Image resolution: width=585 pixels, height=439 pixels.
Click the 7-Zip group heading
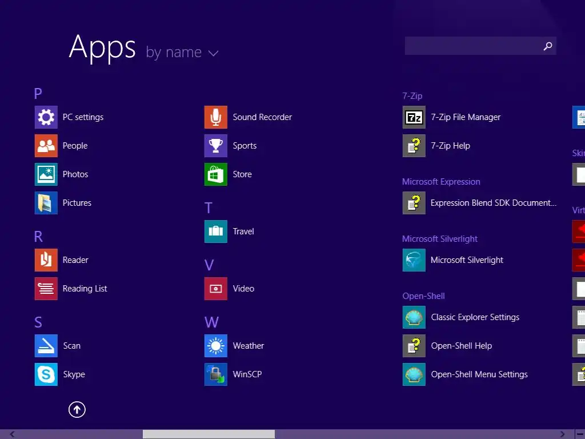coord(412,96)
